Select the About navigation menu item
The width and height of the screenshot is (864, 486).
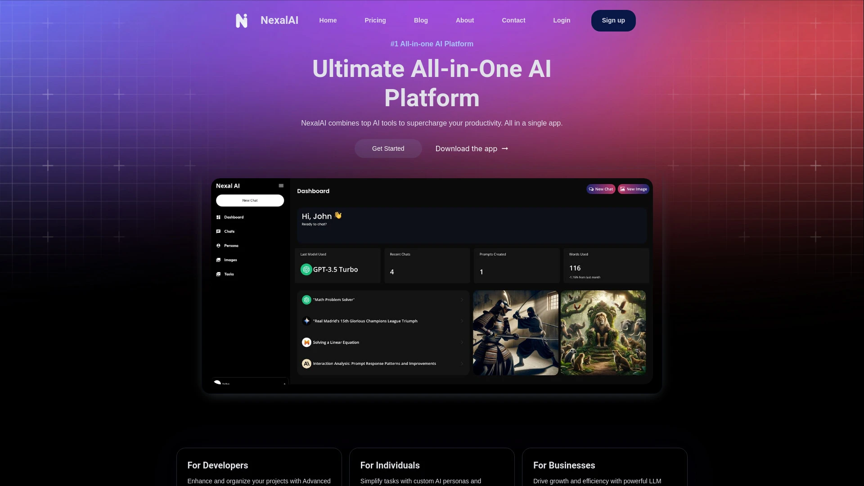click(465, 20)
